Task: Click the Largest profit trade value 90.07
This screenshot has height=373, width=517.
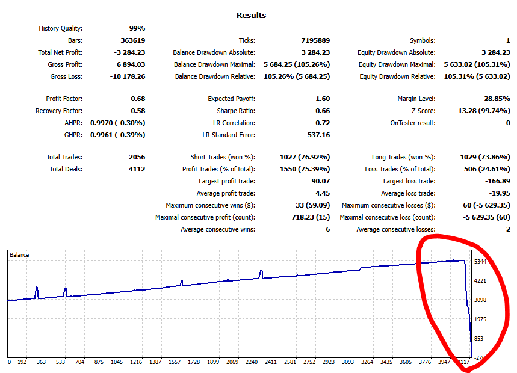Action: pyautogui.click(x=320, y=181)
